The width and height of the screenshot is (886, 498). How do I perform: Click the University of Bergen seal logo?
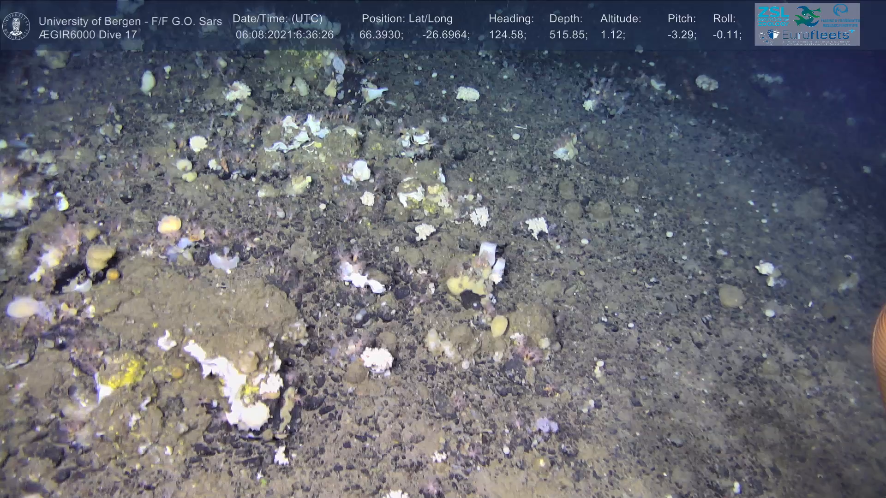click(16, 26)
